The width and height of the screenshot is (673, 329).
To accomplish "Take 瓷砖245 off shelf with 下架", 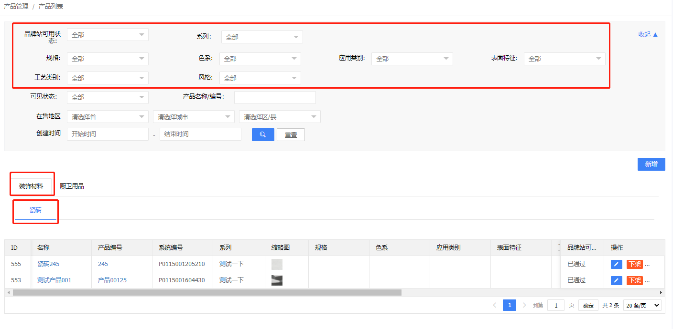I will click(634, 264).
